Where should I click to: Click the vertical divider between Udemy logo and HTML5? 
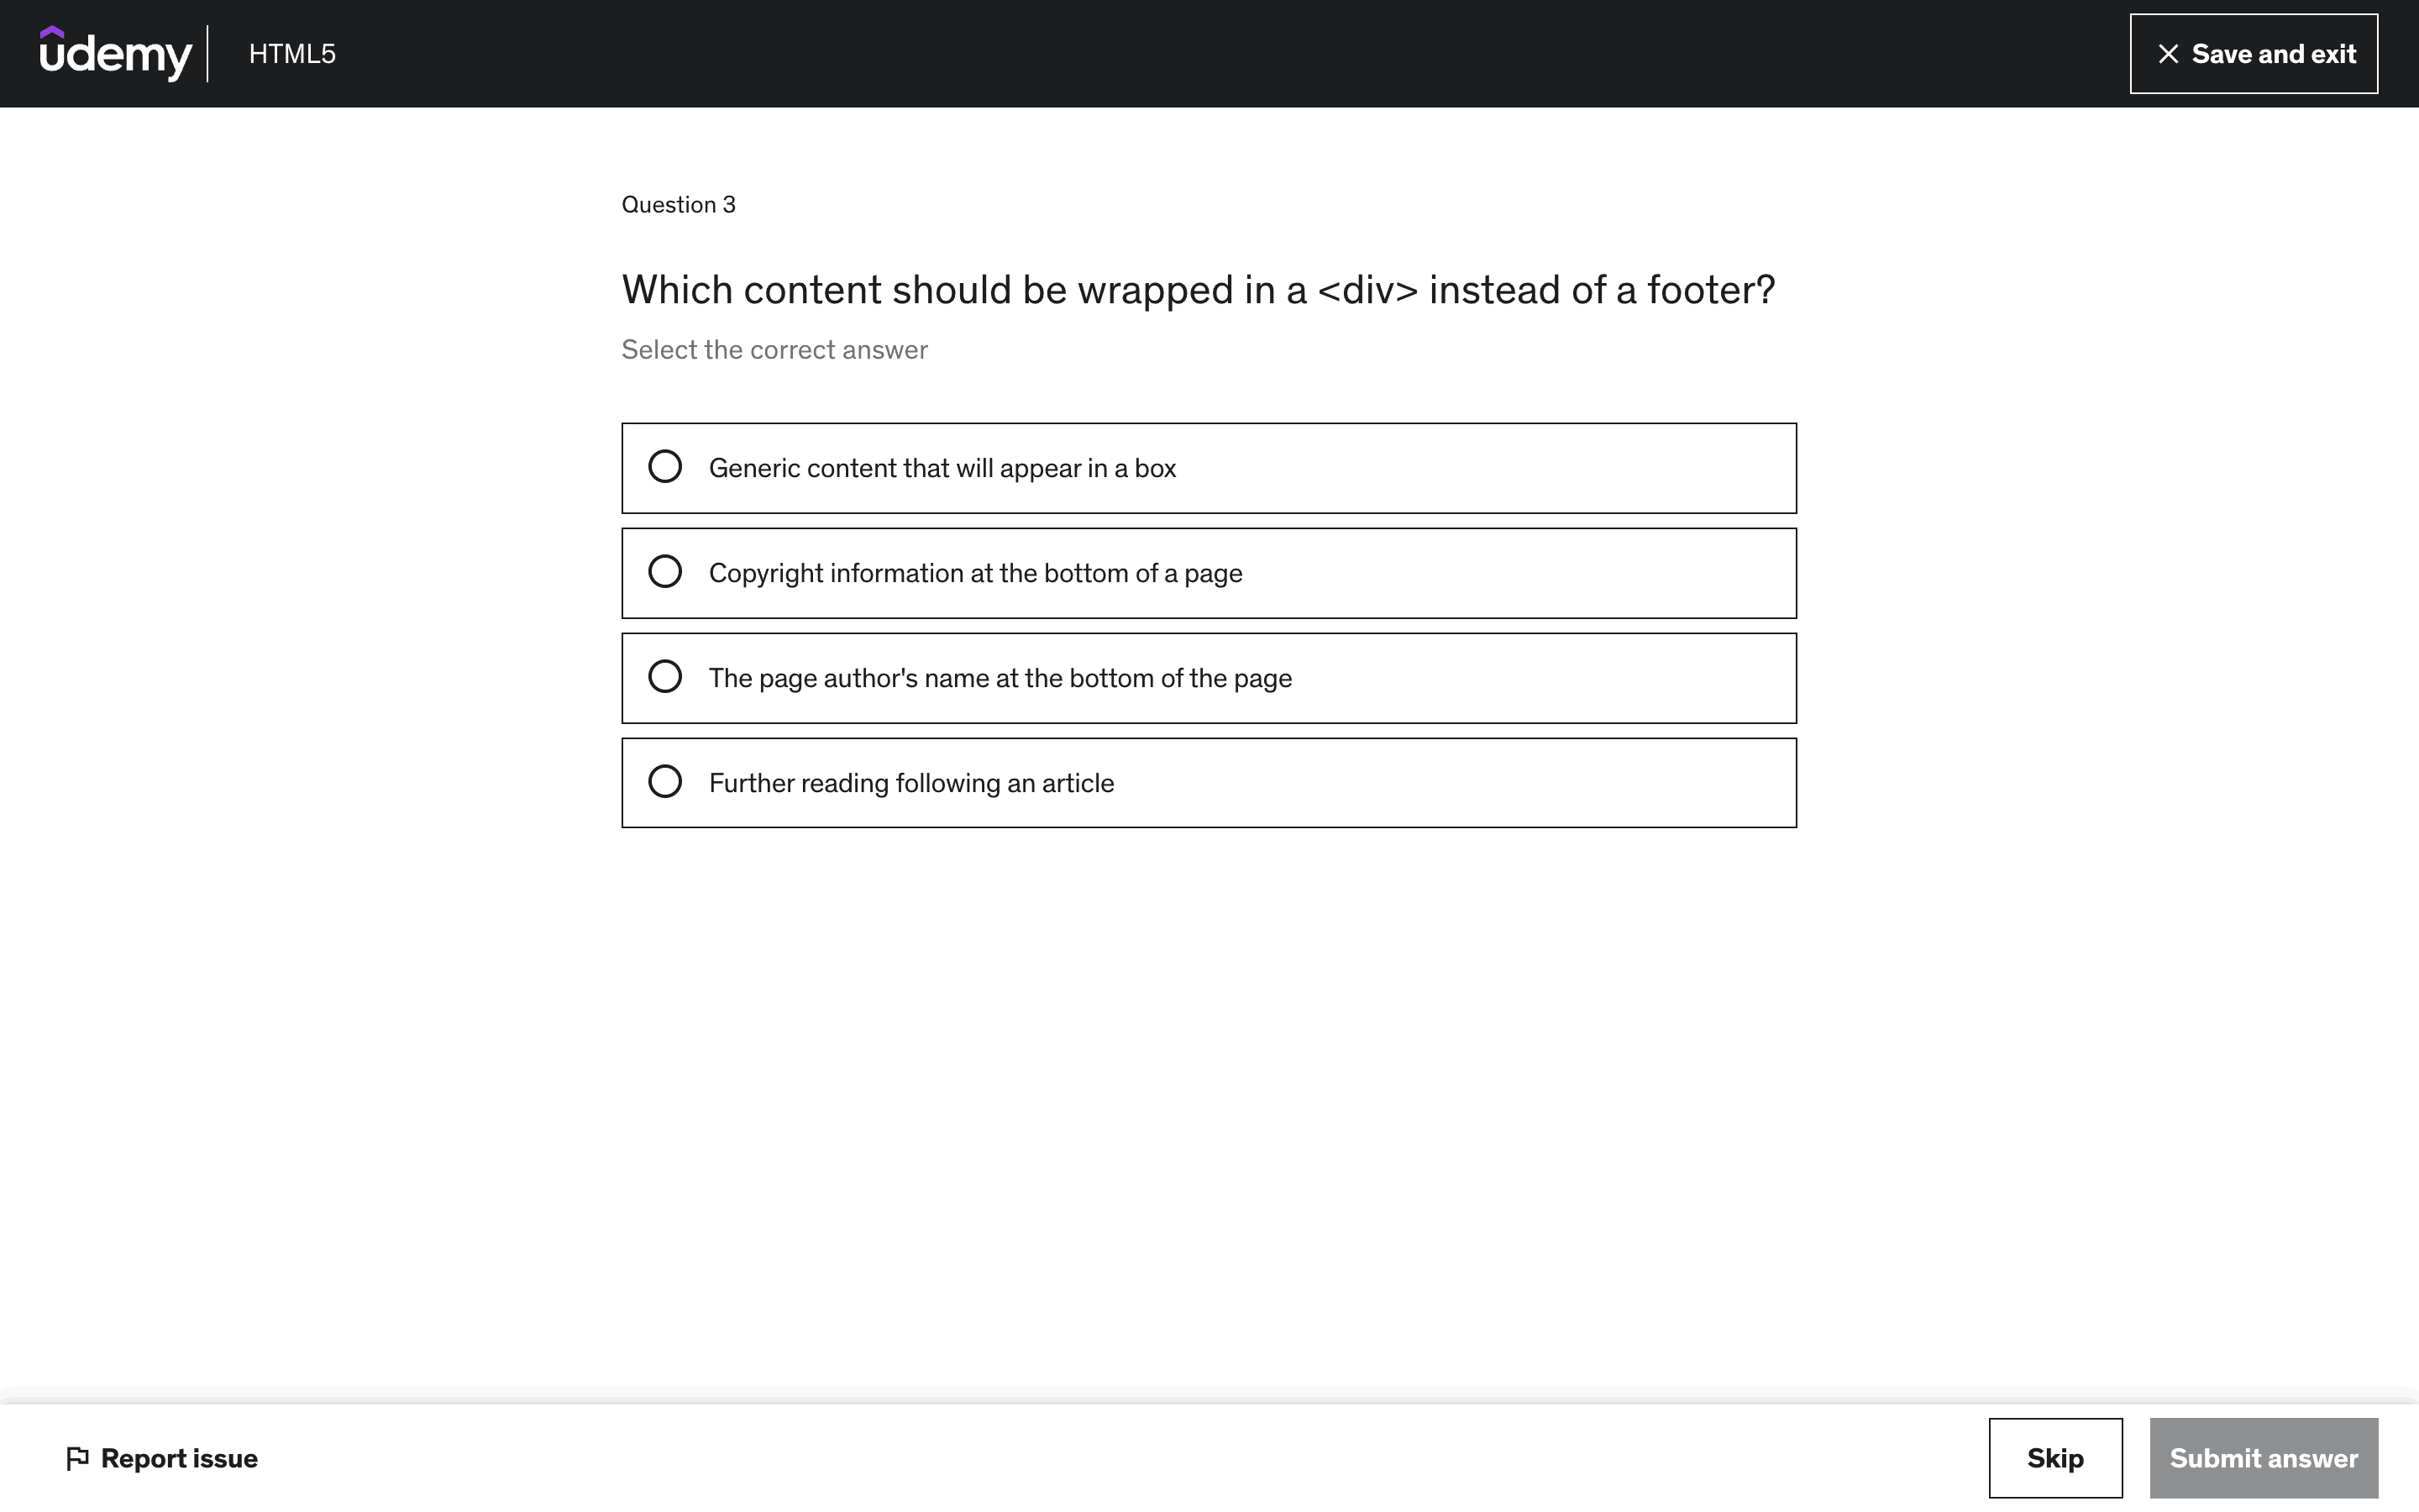point(208,54)
